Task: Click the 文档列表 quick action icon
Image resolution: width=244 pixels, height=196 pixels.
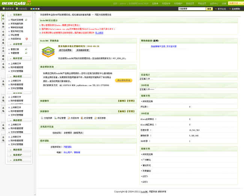Action: coord(42,118)
